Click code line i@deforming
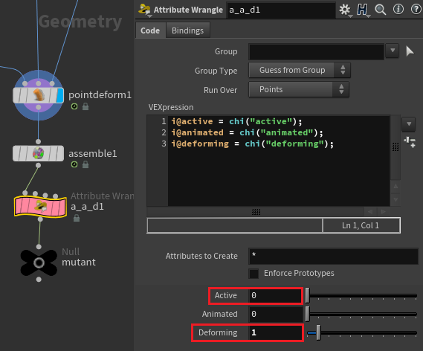 [253, 144]
